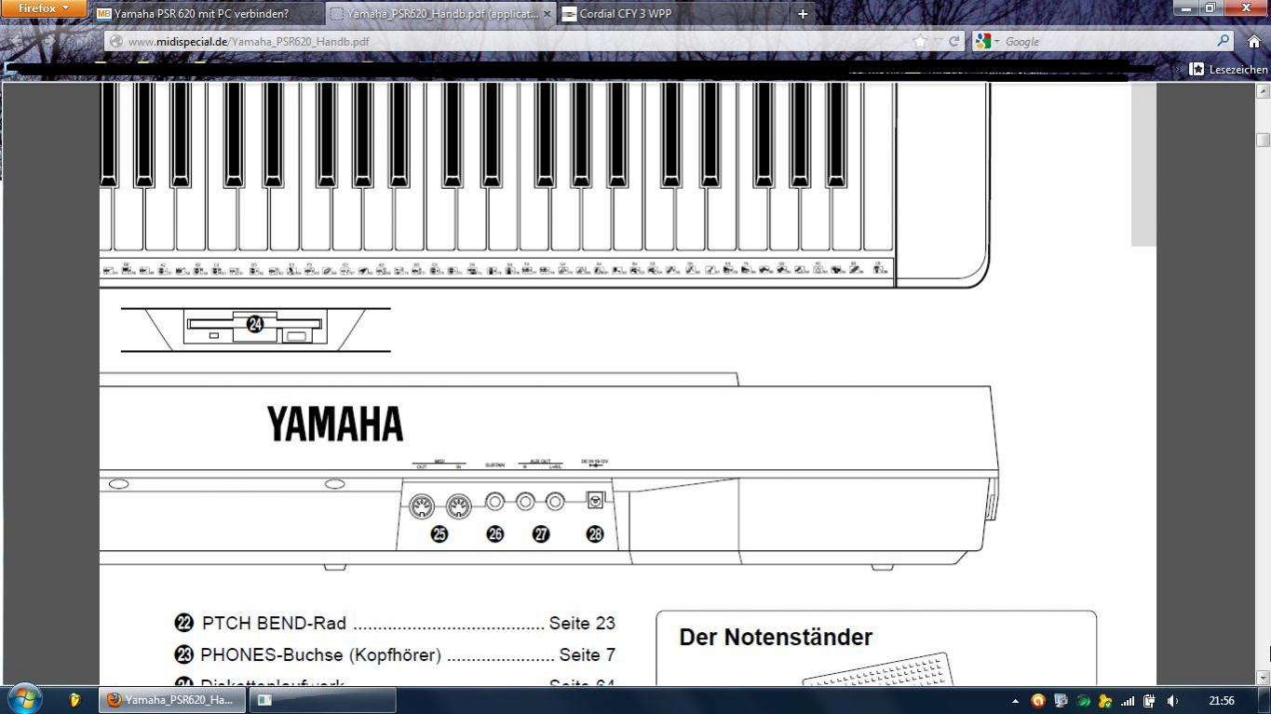Click the YAMAHA logo in the rear-panel diagram
The image size is (1271, 714).
(x=335, y=424)
